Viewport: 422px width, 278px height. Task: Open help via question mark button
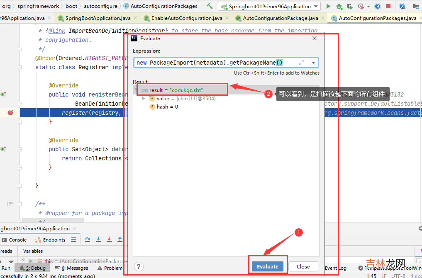(x=139, y=266)
